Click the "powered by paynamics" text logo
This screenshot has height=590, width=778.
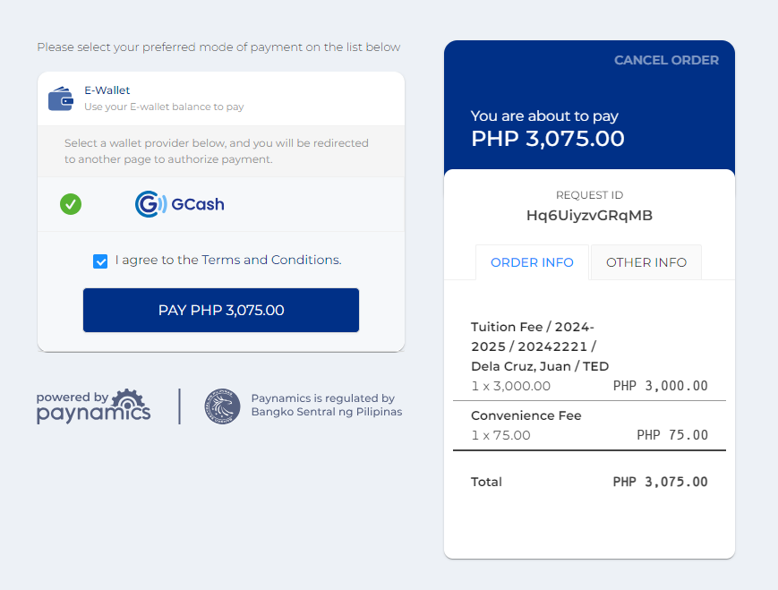click(x=93, y=406)
